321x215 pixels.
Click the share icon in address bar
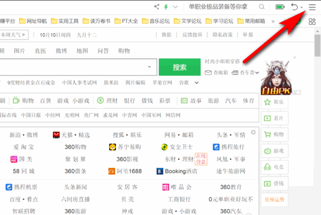coord(157,7)
